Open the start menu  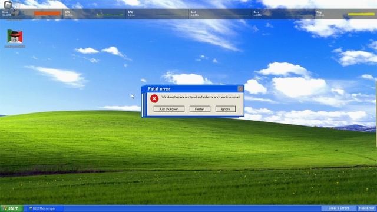12,208
